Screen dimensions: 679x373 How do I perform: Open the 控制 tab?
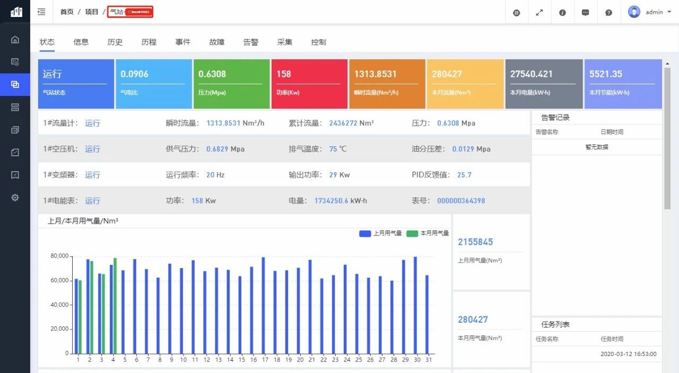pyautogui.click(x=319, y=42)
